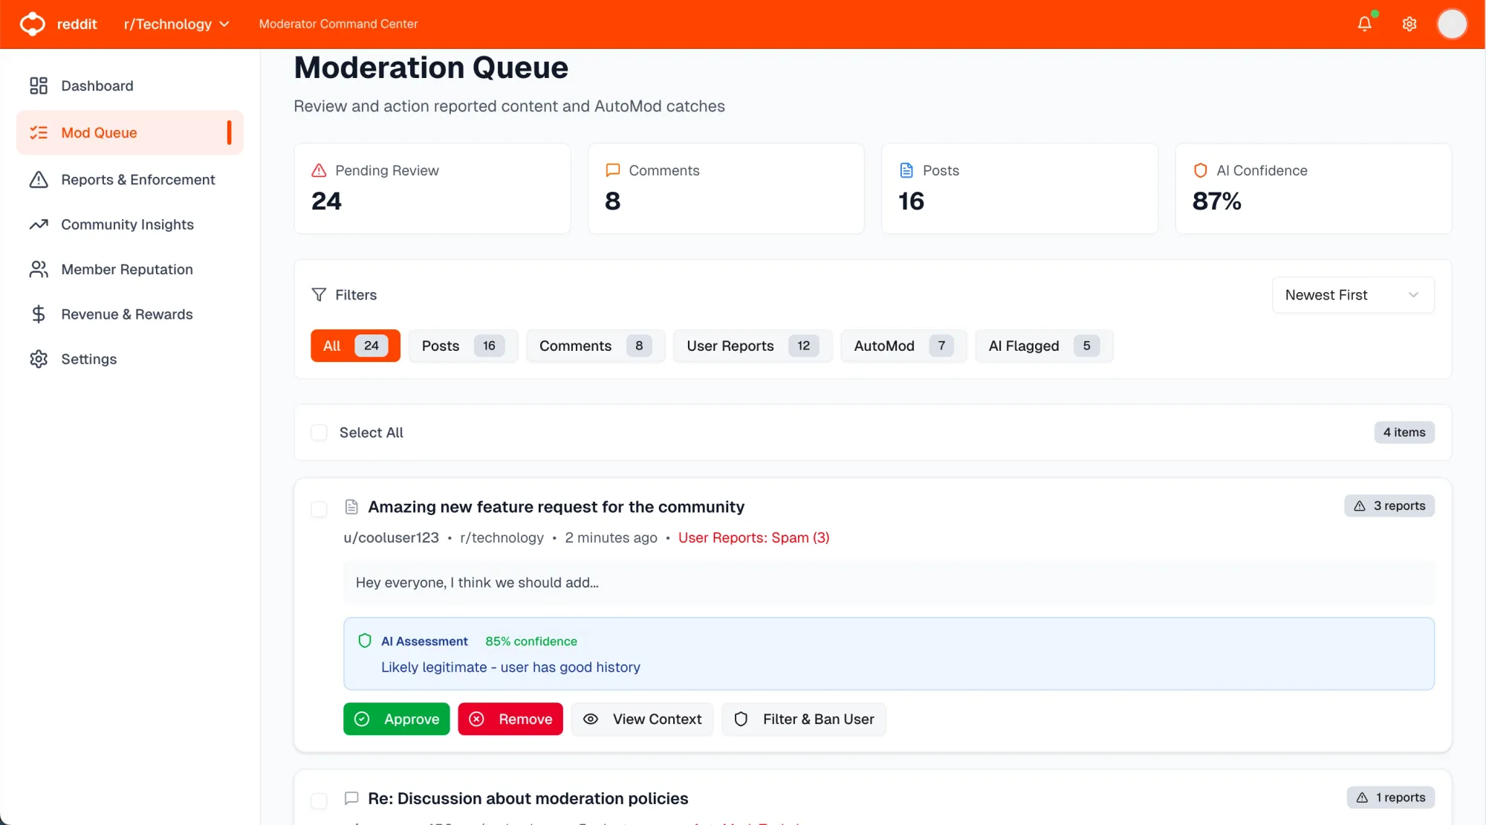Open the Revenue & Rewards dollar icon
This screenshot has width=1486, height=825.
click(39, 314)
